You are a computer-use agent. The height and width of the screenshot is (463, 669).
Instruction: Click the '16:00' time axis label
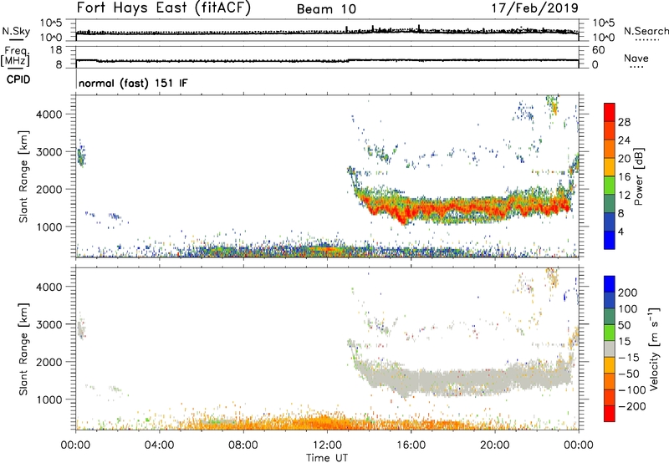coord(411,445)
